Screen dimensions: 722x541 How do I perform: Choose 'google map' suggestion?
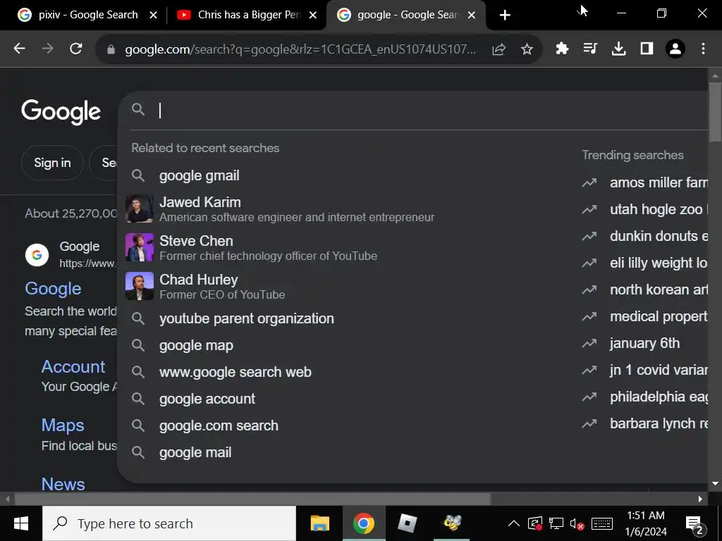196,345
